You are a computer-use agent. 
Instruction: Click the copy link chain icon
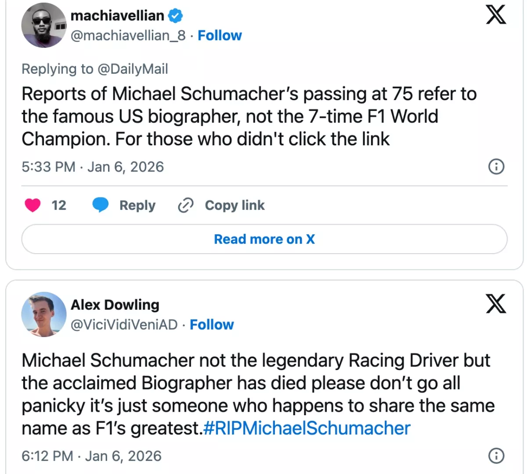click(186, 205)
